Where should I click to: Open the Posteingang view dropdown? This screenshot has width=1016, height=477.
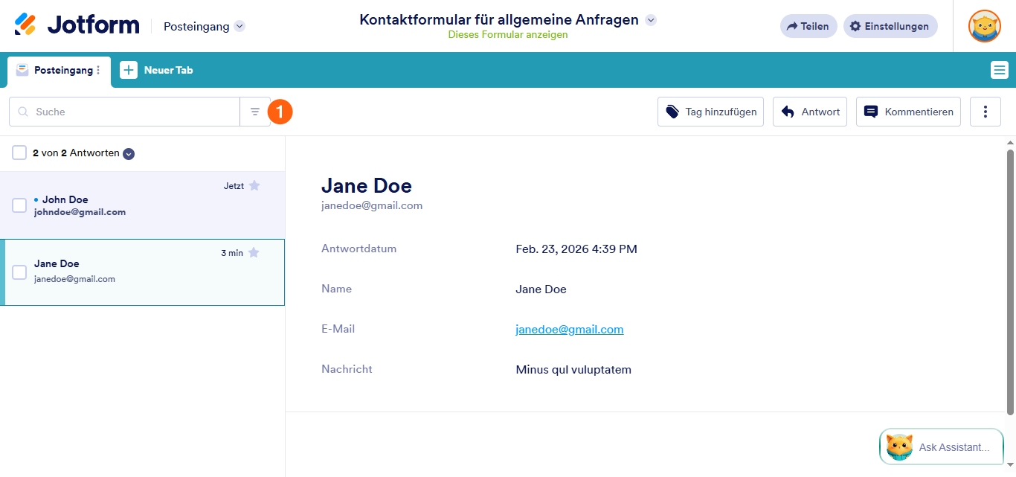[x=239, y=26]
